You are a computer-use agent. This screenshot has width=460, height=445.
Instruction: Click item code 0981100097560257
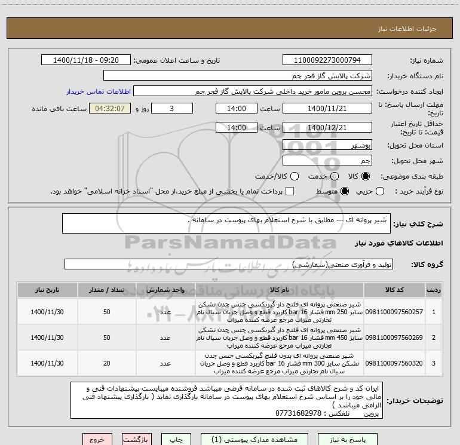[394, 312]
